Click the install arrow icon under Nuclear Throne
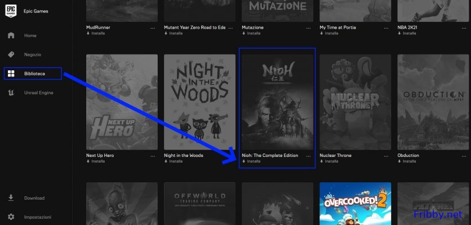Viewport: 471px width, 225px height. coord(321,161)
